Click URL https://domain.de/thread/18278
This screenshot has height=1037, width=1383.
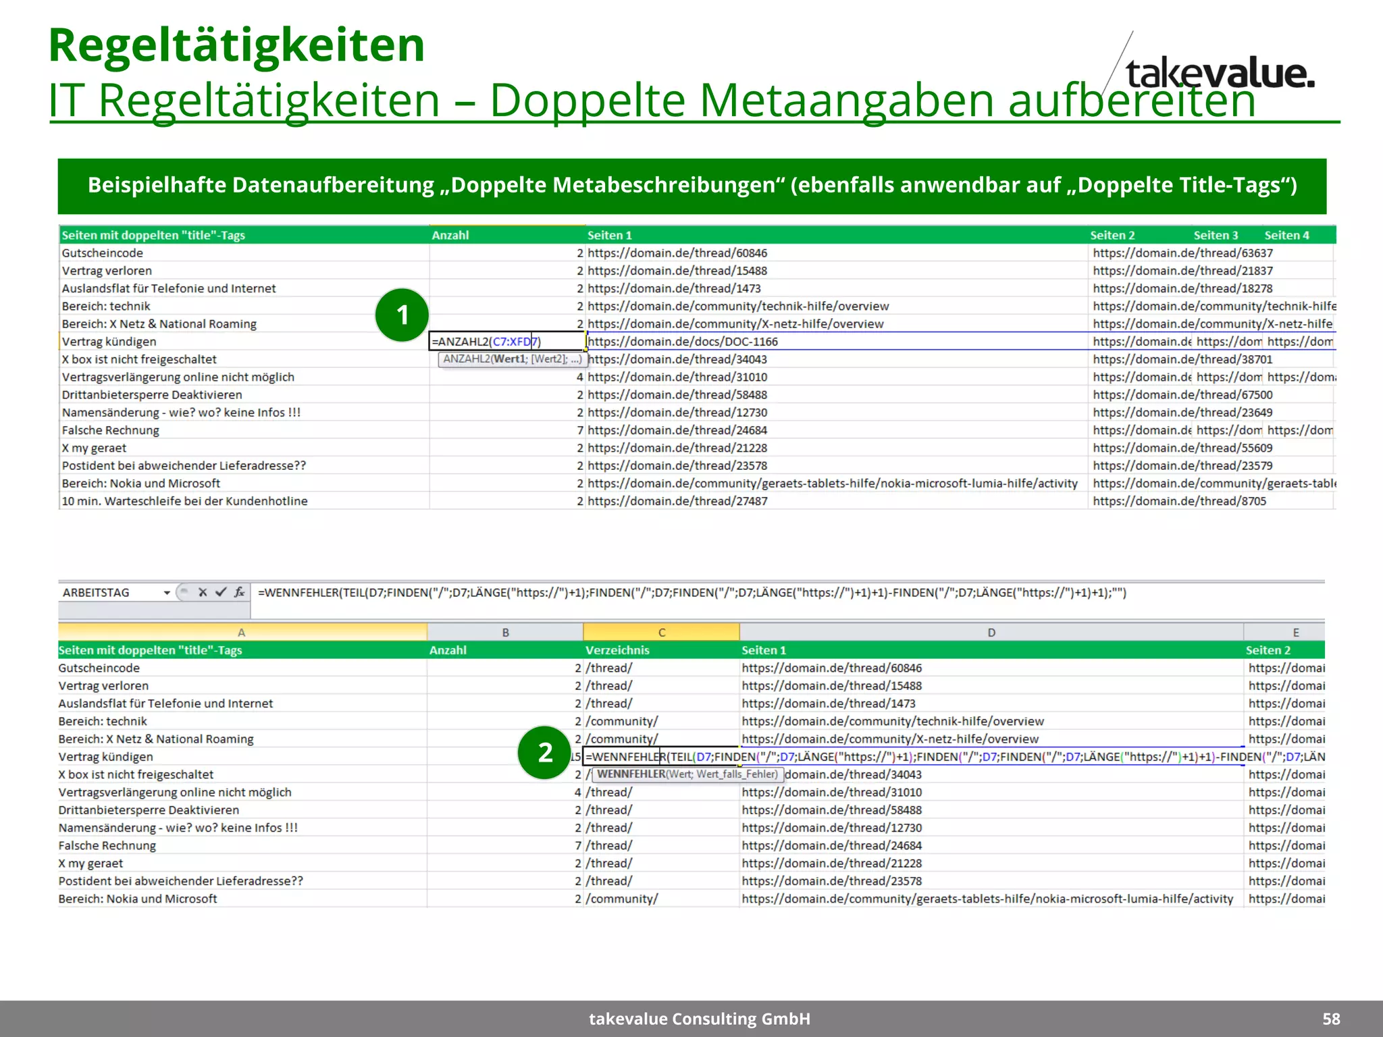point(1182,288)
